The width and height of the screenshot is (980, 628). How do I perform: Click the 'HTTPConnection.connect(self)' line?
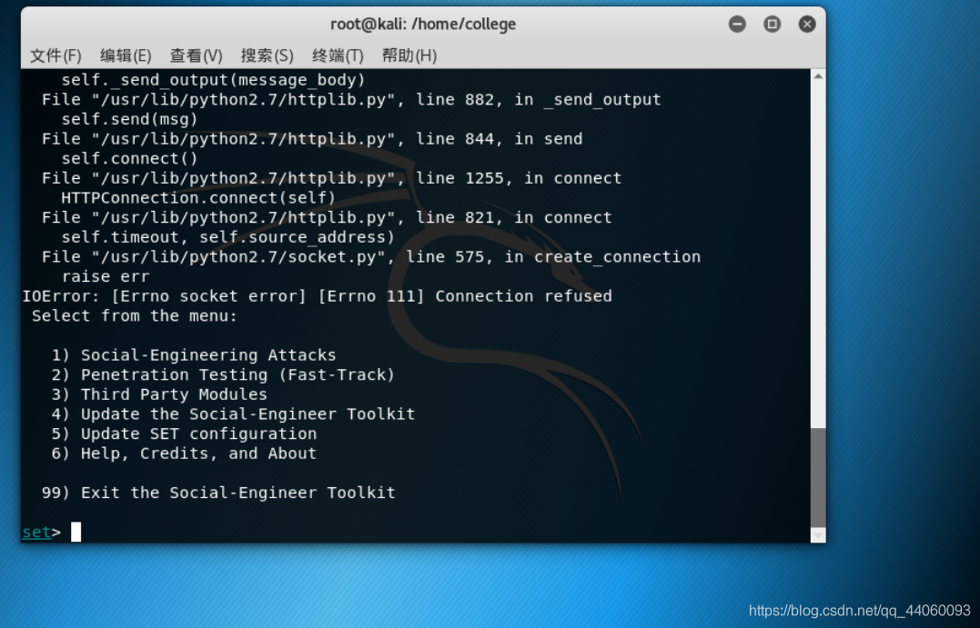coord(198,198)
